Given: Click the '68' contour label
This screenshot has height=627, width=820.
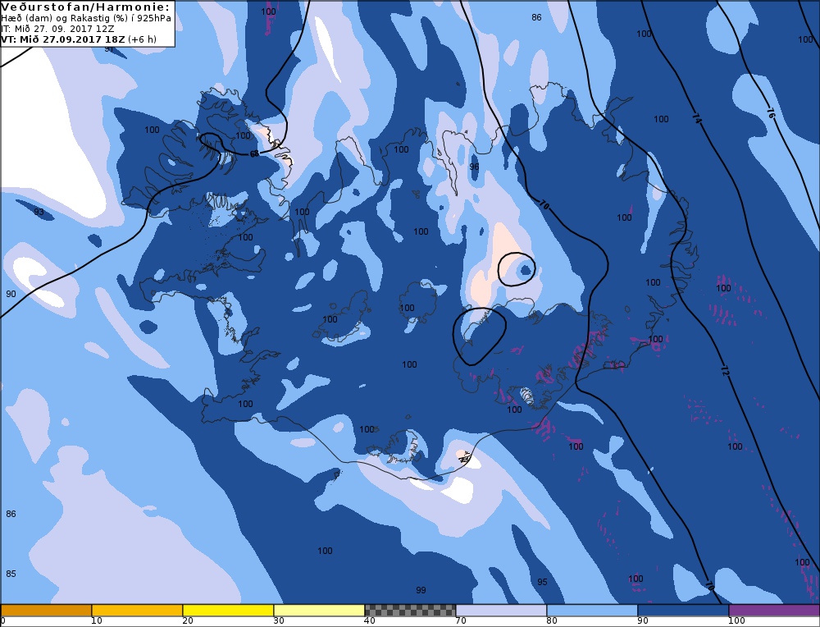Looking at the screenshot, I should coord(255,153).
